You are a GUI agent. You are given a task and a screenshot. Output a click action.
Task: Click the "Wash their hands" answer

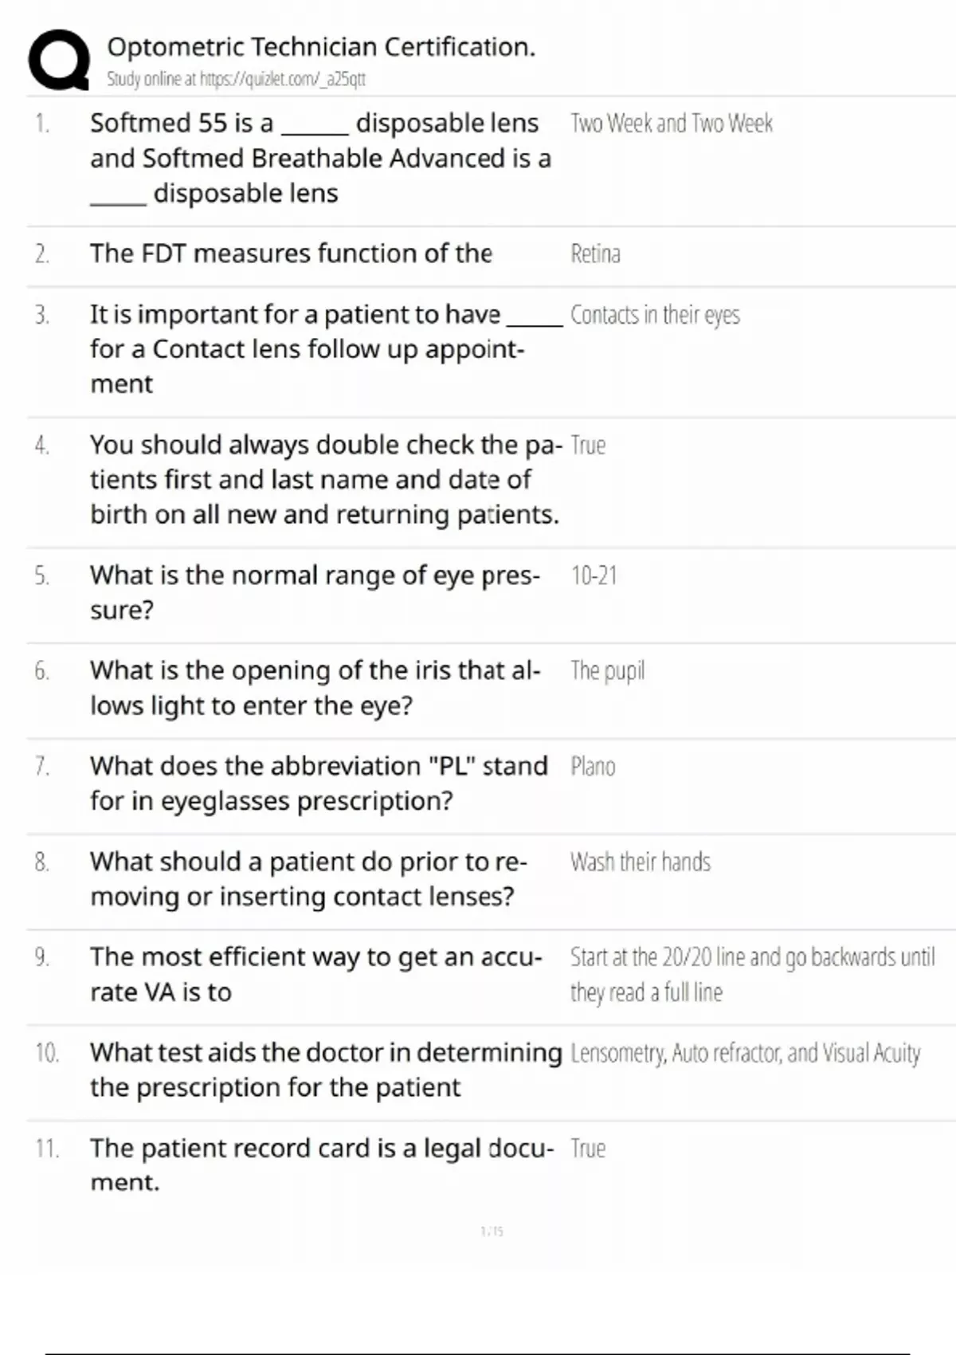(x=640, y=862)
